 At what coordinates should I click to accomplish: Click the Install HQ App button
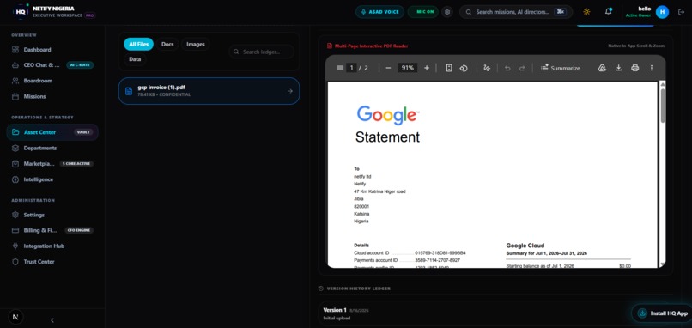pos(662,313)
